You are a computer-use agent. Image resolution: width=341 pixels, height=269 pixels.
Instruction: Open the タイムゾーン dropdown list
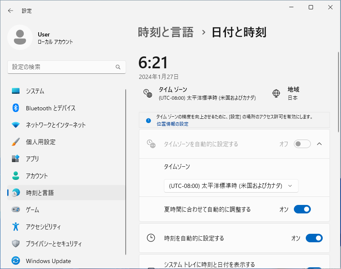[231, 186]
